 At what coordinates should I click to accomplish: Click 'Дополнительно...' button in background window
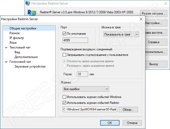pyautogui.click(x=156, y=52)
